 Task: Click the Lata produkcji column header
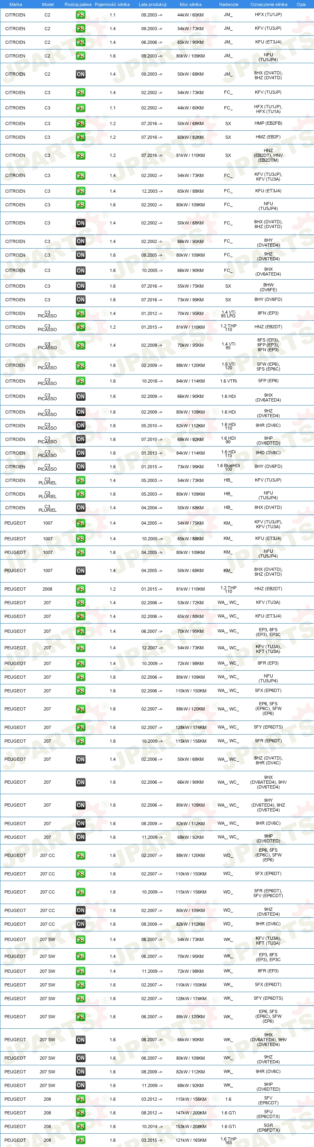click(x=152, y=4)
